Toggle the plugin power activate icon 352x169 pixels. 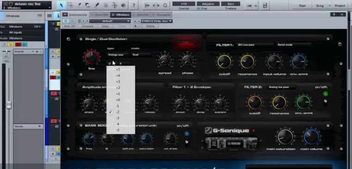(x=66, y=21)
